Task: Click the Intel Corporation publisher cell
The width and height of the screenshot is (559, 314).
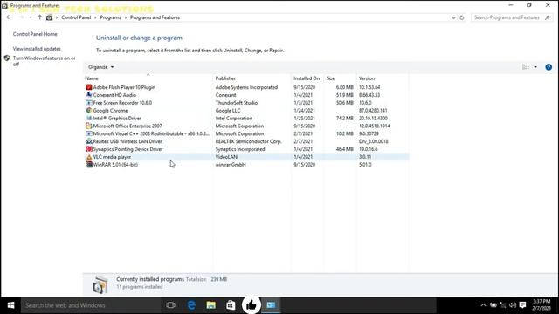Action: point(234,119)
